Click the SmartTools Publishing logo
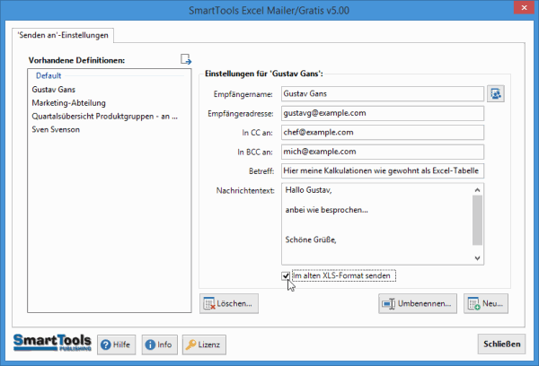 pyautogui.click(x=52, y=343)
